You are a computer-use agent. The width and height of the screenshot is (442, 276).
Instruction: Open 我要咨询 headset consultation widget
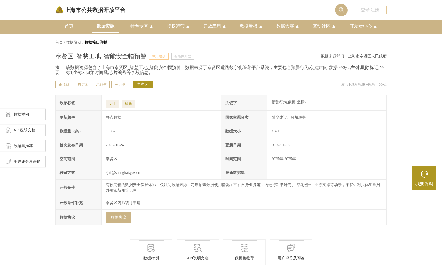(424, 178)
